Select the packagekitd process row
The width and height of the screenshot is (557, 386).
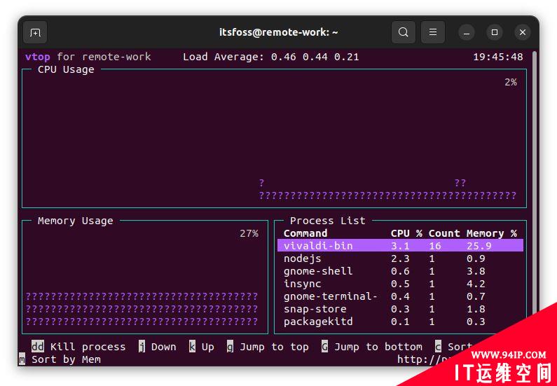pos(400,322)
